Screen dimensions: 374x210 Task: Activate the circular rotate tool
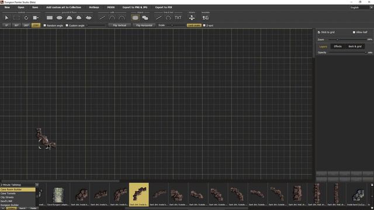26,17
